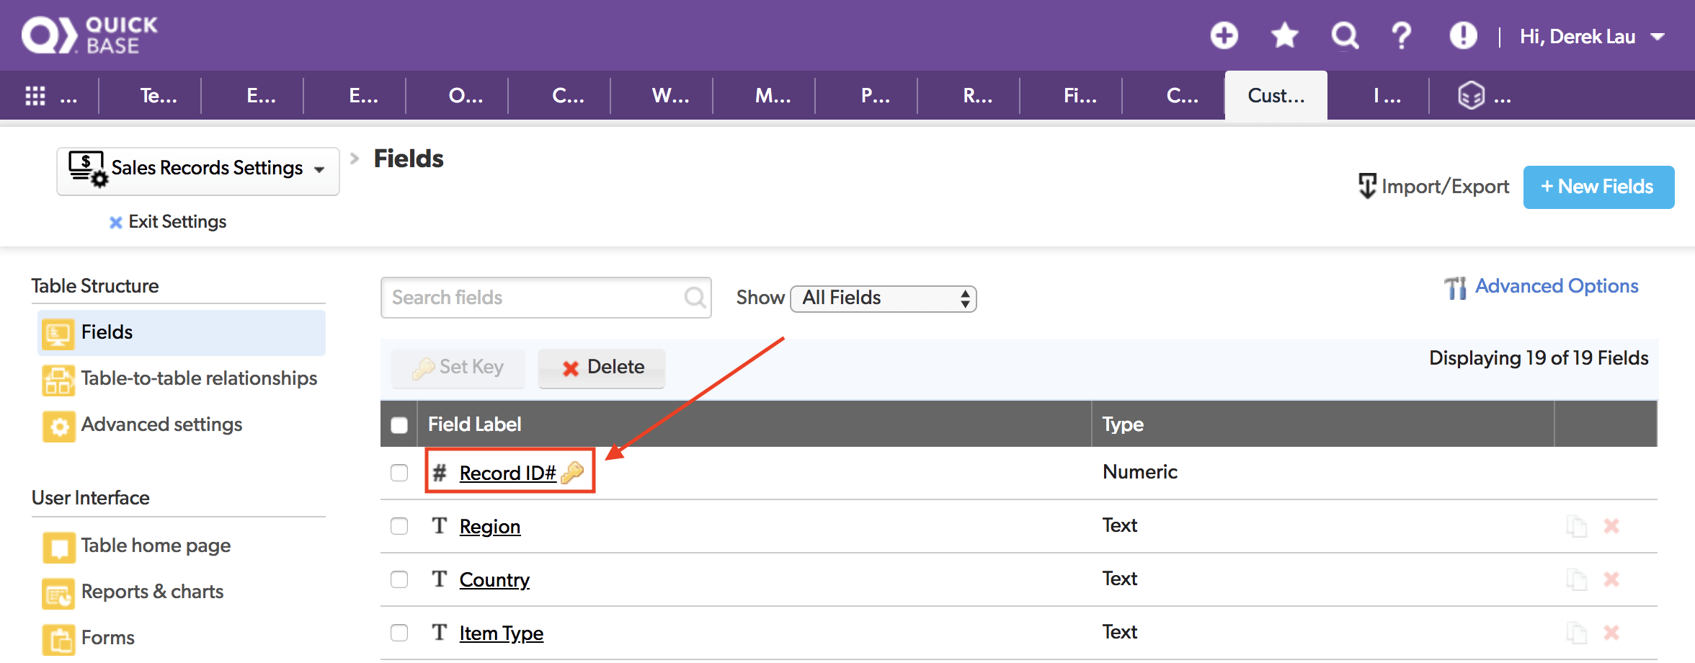1695x663 pixels.
Task: Click the + New Fields button
Action: (1598, 186)
